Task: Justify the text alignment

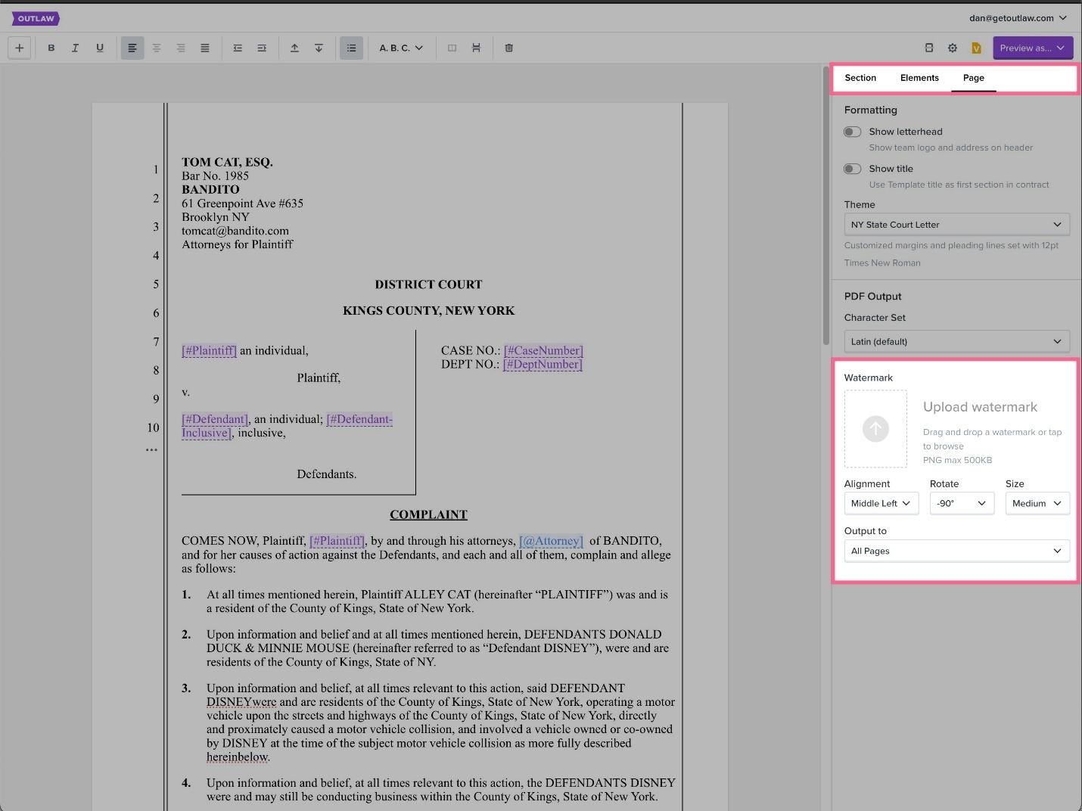Action: pos(204,48)
